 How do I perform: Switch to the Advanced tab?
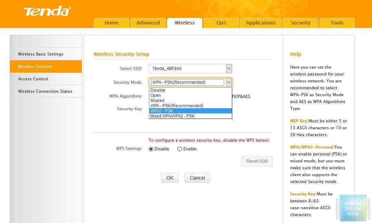[x=148, y=23]
